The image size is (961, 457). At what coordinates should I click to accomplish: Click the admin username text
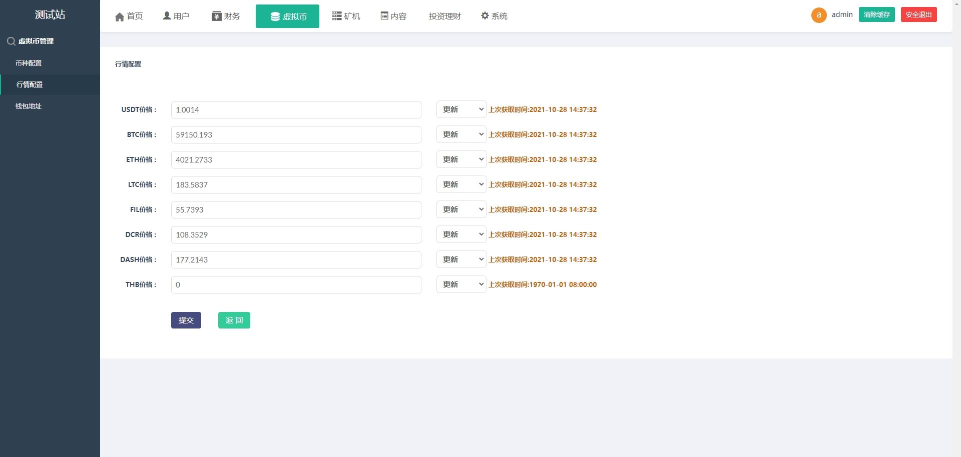tap(842, 14)
